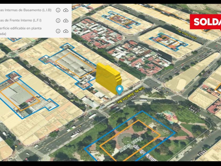Screen dimensions: 221x166
Task: Click the blue location pin marker
Action: 119,90
